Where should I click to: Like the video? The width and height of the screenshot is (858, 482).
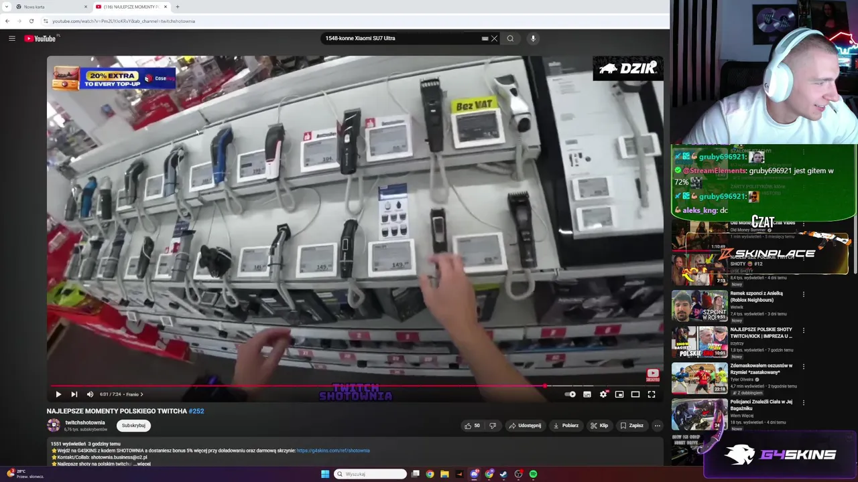[472, 425]
